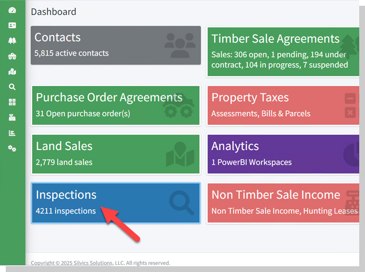The height and width of the screenshot is (272, 365).
Task: Click the Silvics Solutions copyright footer text
Action: pyautogui.click(x=100, y=263)
